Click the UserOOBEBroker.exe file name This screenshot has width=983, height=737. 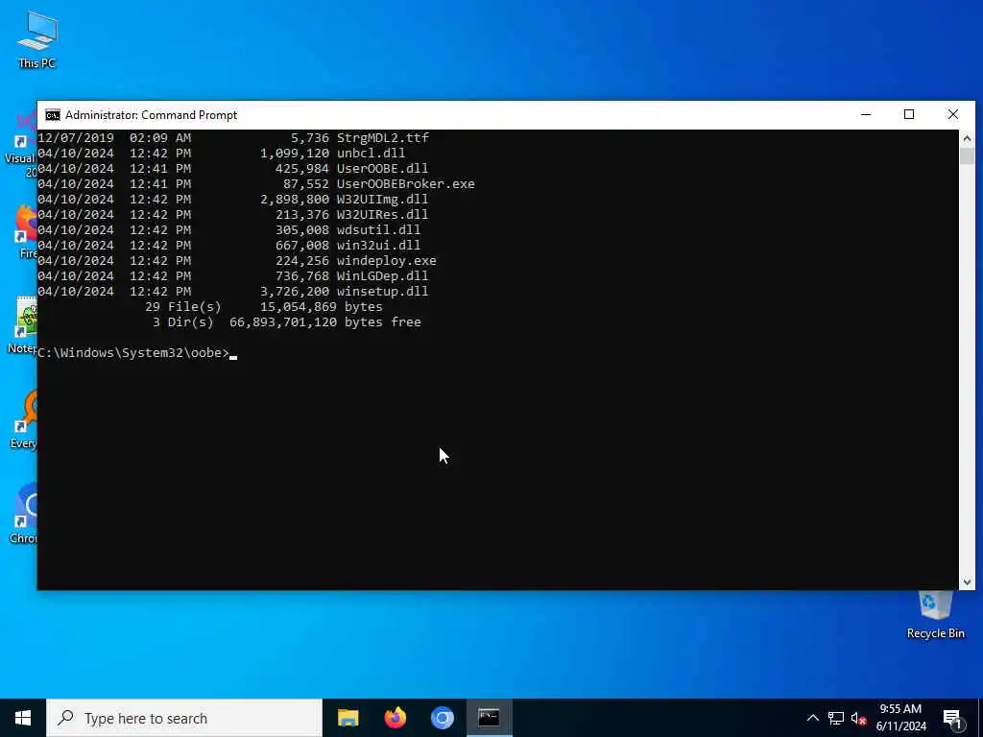click(x=406, y=183)
